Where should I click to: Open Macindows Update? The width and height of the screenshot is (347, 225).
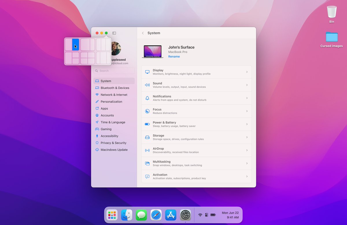(x=114, y=150)
